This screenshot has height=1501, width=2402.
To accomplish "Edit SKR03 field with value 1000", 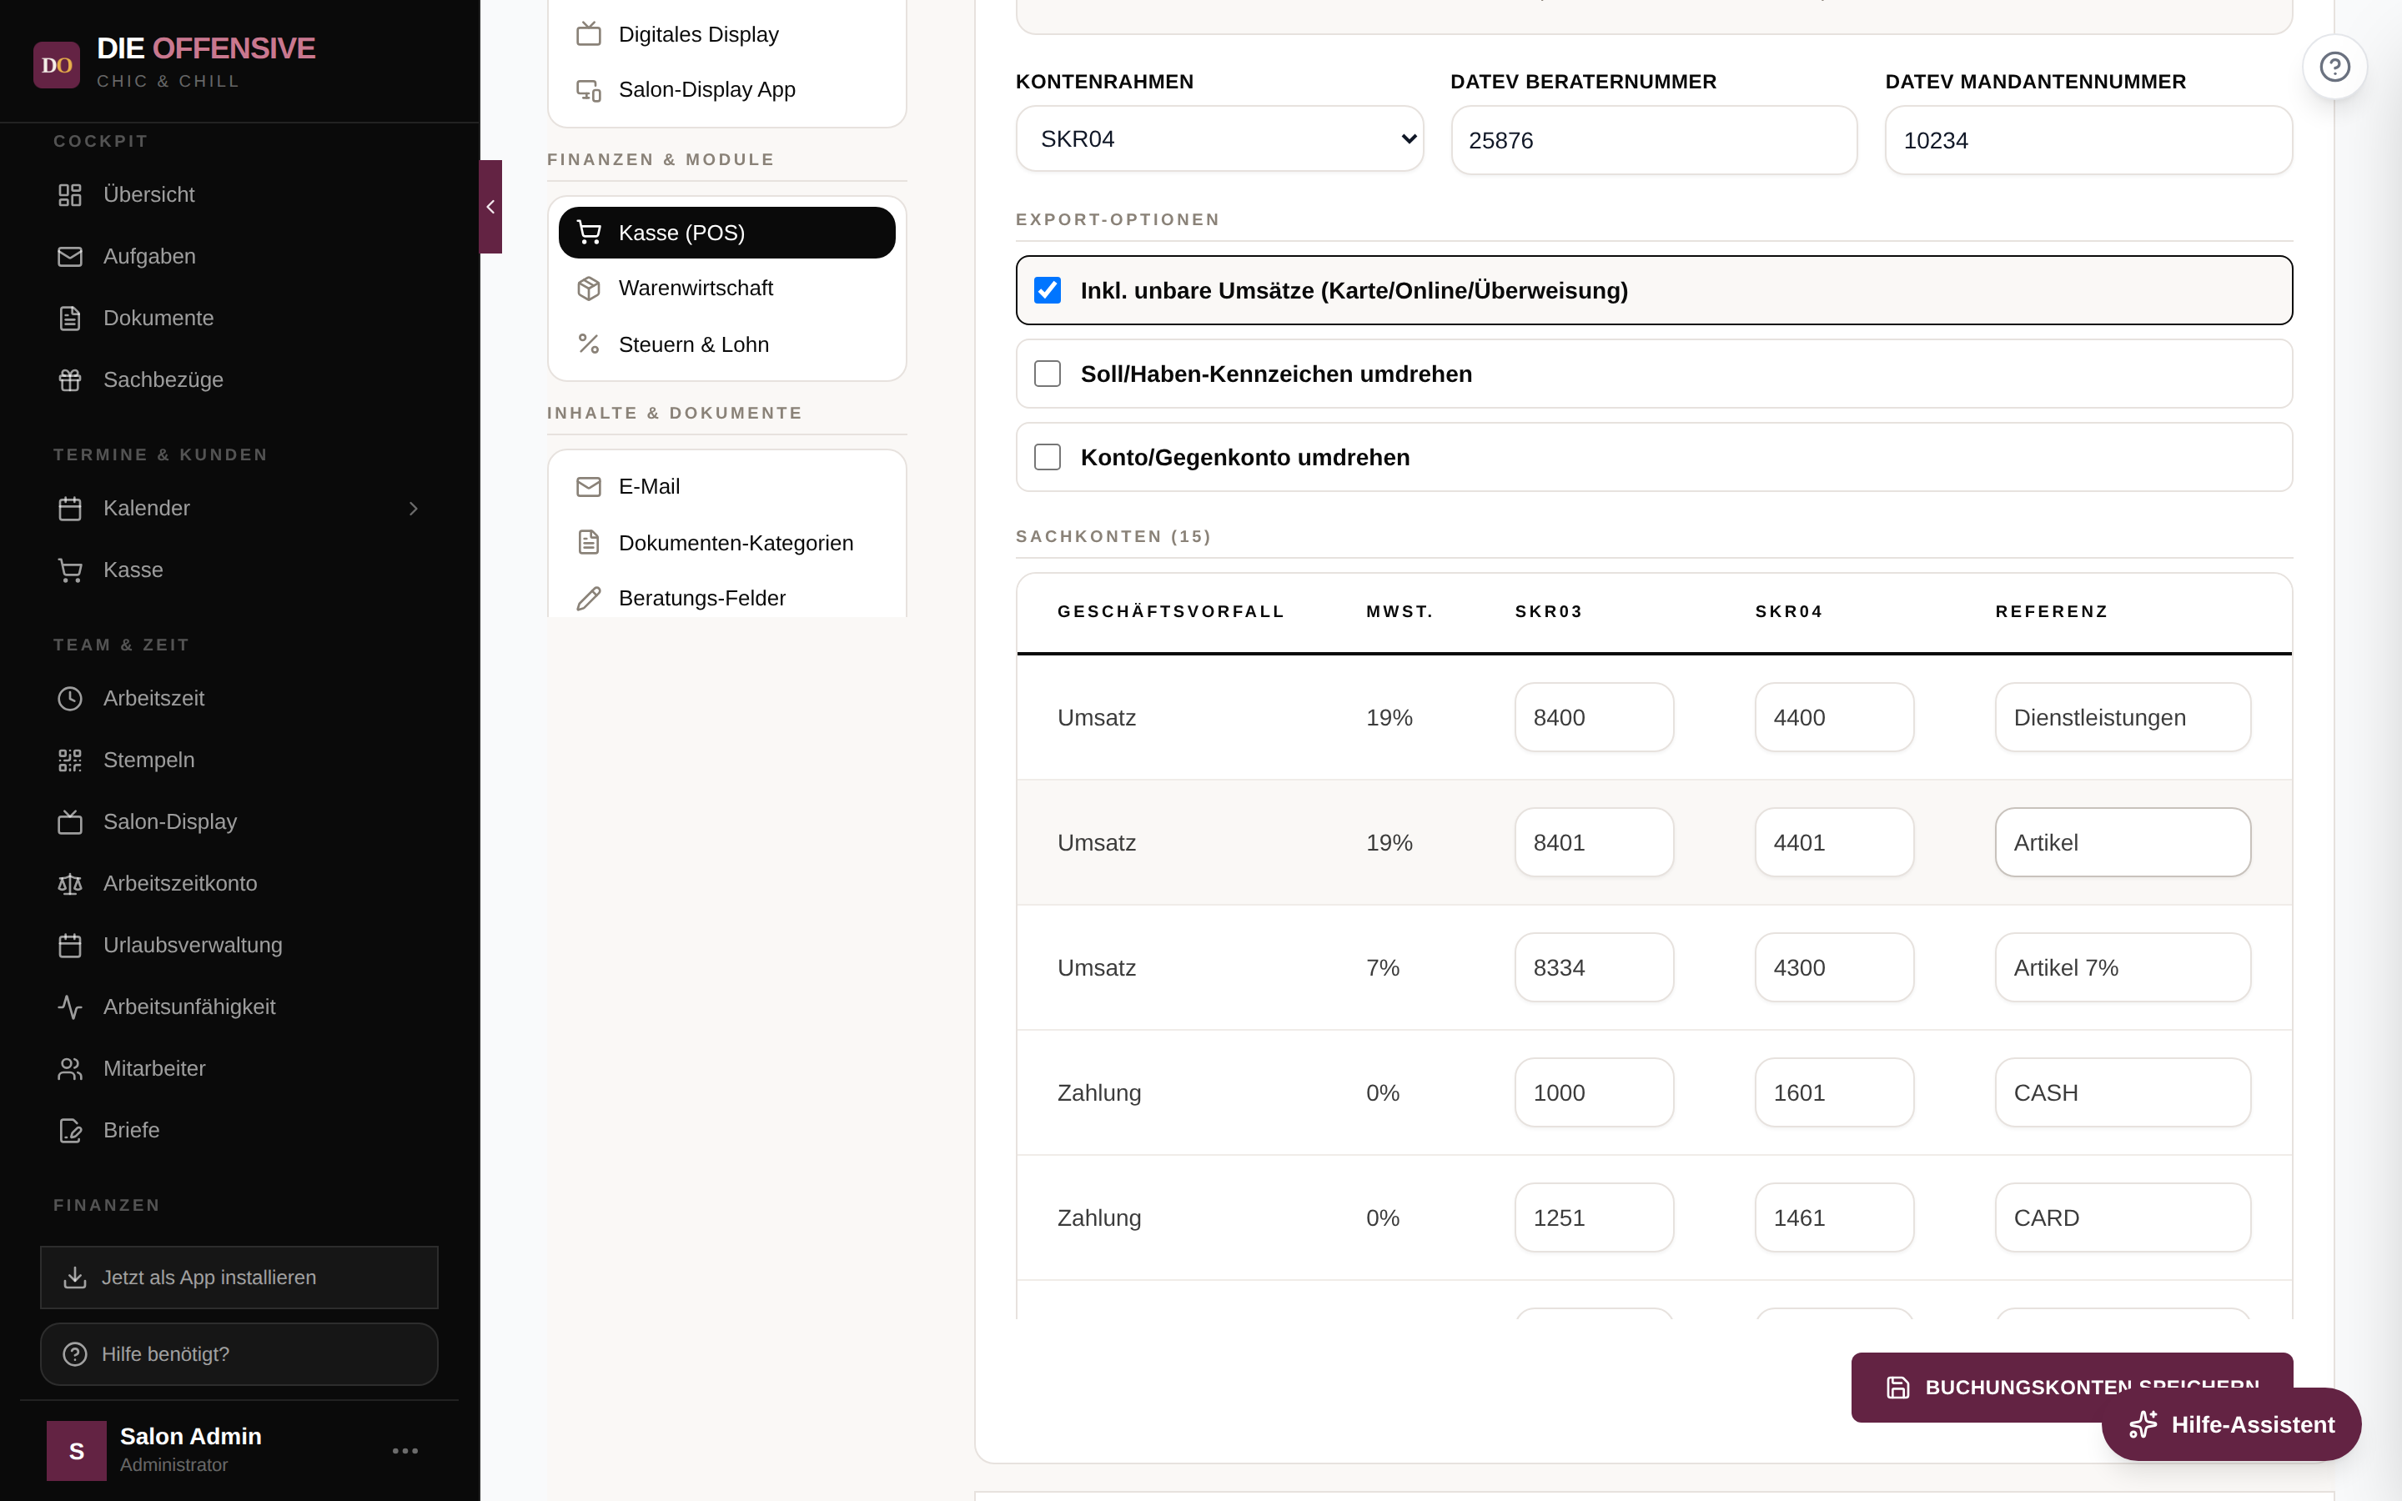I will (x=1594, y=1092).
